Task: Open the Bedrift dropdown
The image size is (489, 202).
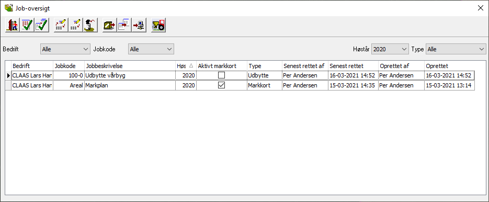Action: [x=65, y=49]
